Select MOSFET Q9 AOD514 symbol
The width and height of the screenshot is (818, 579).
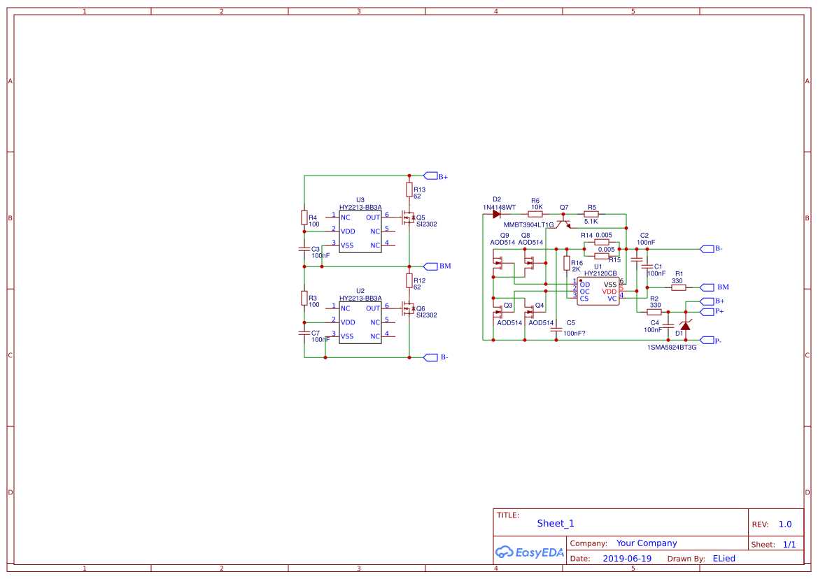[x=498, y=263]
